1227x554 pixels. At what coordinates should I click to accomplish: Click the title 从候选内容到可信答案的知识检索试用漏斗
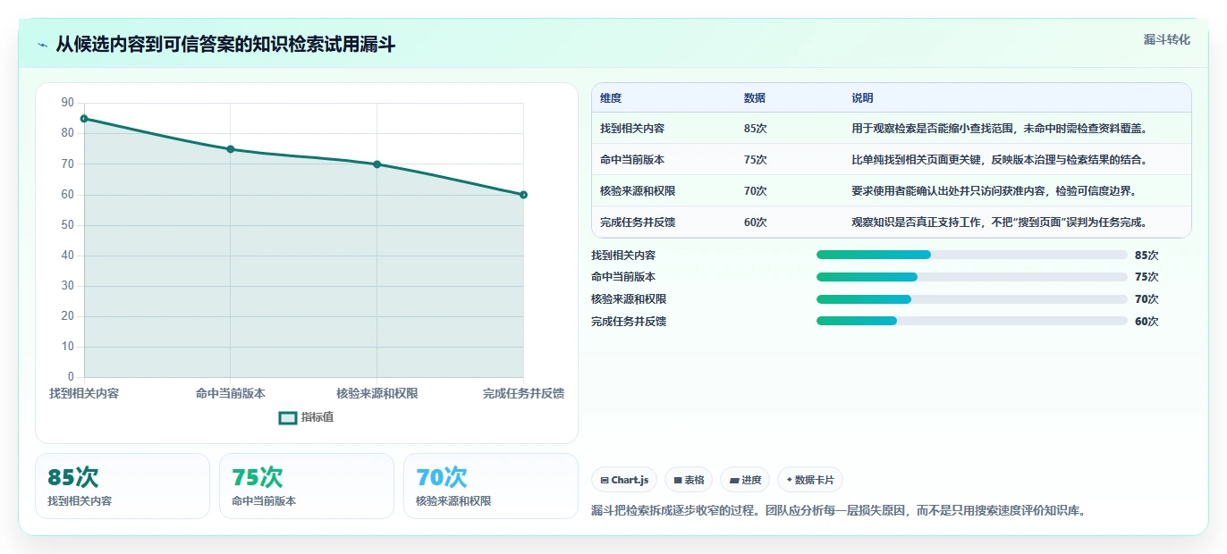(x=225, y=45)
